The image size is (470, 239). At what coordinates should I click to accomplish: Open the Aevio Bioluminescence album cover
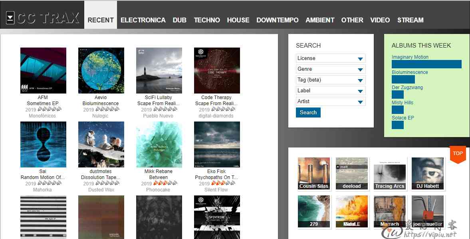[101, 70]
